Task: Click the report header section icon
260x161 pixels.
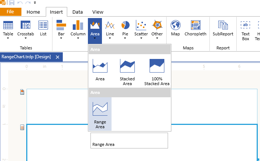Action: tap(22, 92)
